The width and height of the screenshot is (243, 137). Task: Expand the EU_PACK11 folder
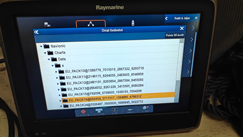[x=57, y=78]
